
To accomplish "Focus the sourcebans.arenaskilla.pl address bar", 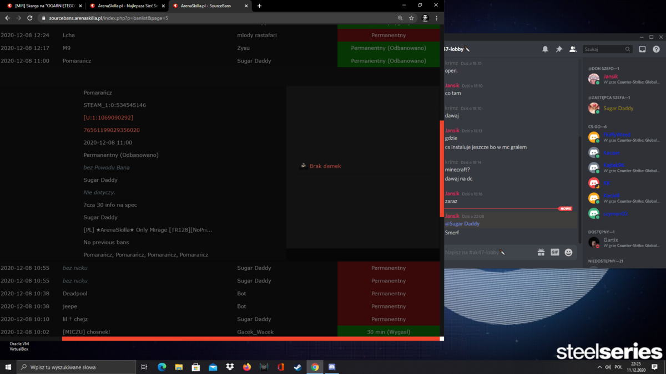I will tap(216, 18).
